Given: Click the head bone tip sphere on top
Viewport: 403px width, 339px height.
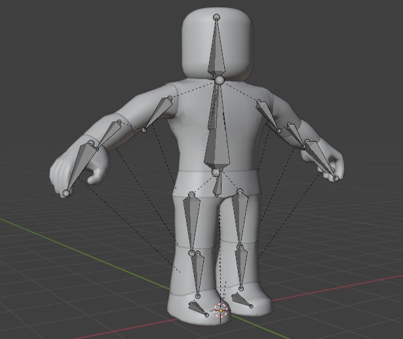Looking at the screenshot, I should pyautogui.click(x=217, y=18).
